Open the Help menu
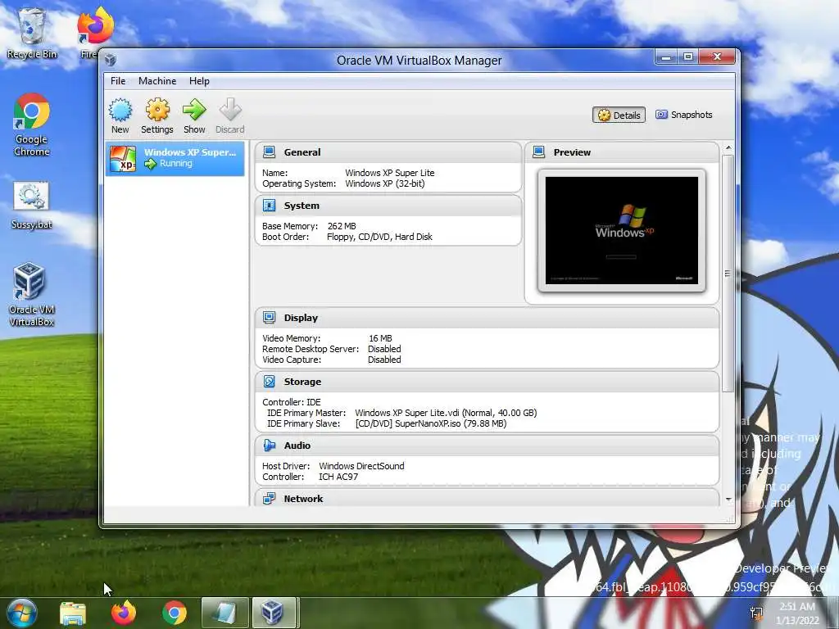 [x=199, y=81]
